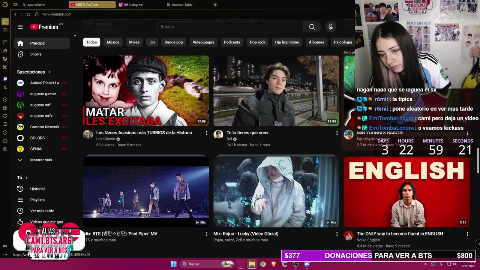Screen dimensions: 480x270
Task: Collapse sidebar with the small up arrow
Action: click(75, 36)
